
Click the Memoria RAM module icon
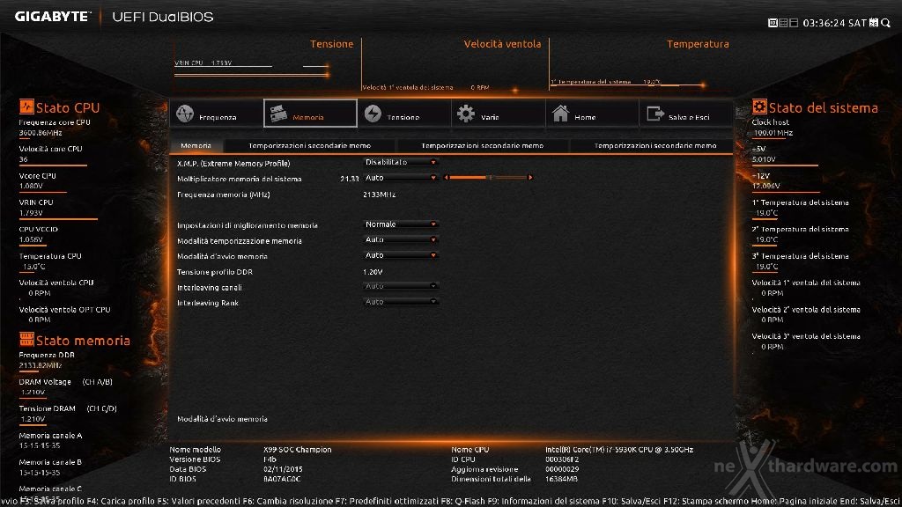point(278,114)
